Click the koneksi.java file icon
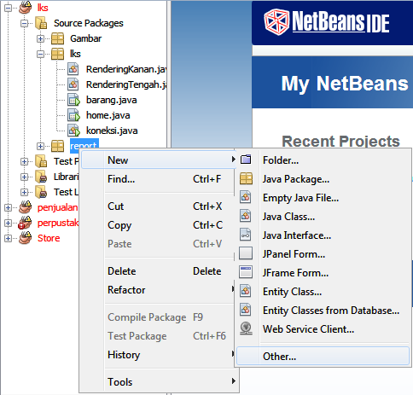The height and width of the screenshot is (395, 413). click(x=73, y=131)
